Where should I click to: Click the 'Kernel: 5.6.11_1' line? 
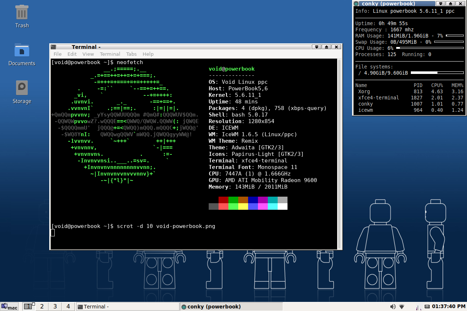(x=235, y=95)
